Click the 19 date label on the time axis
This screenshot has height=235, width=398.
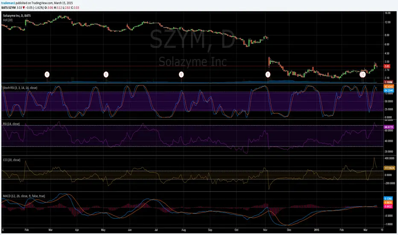tap(382, 230)
